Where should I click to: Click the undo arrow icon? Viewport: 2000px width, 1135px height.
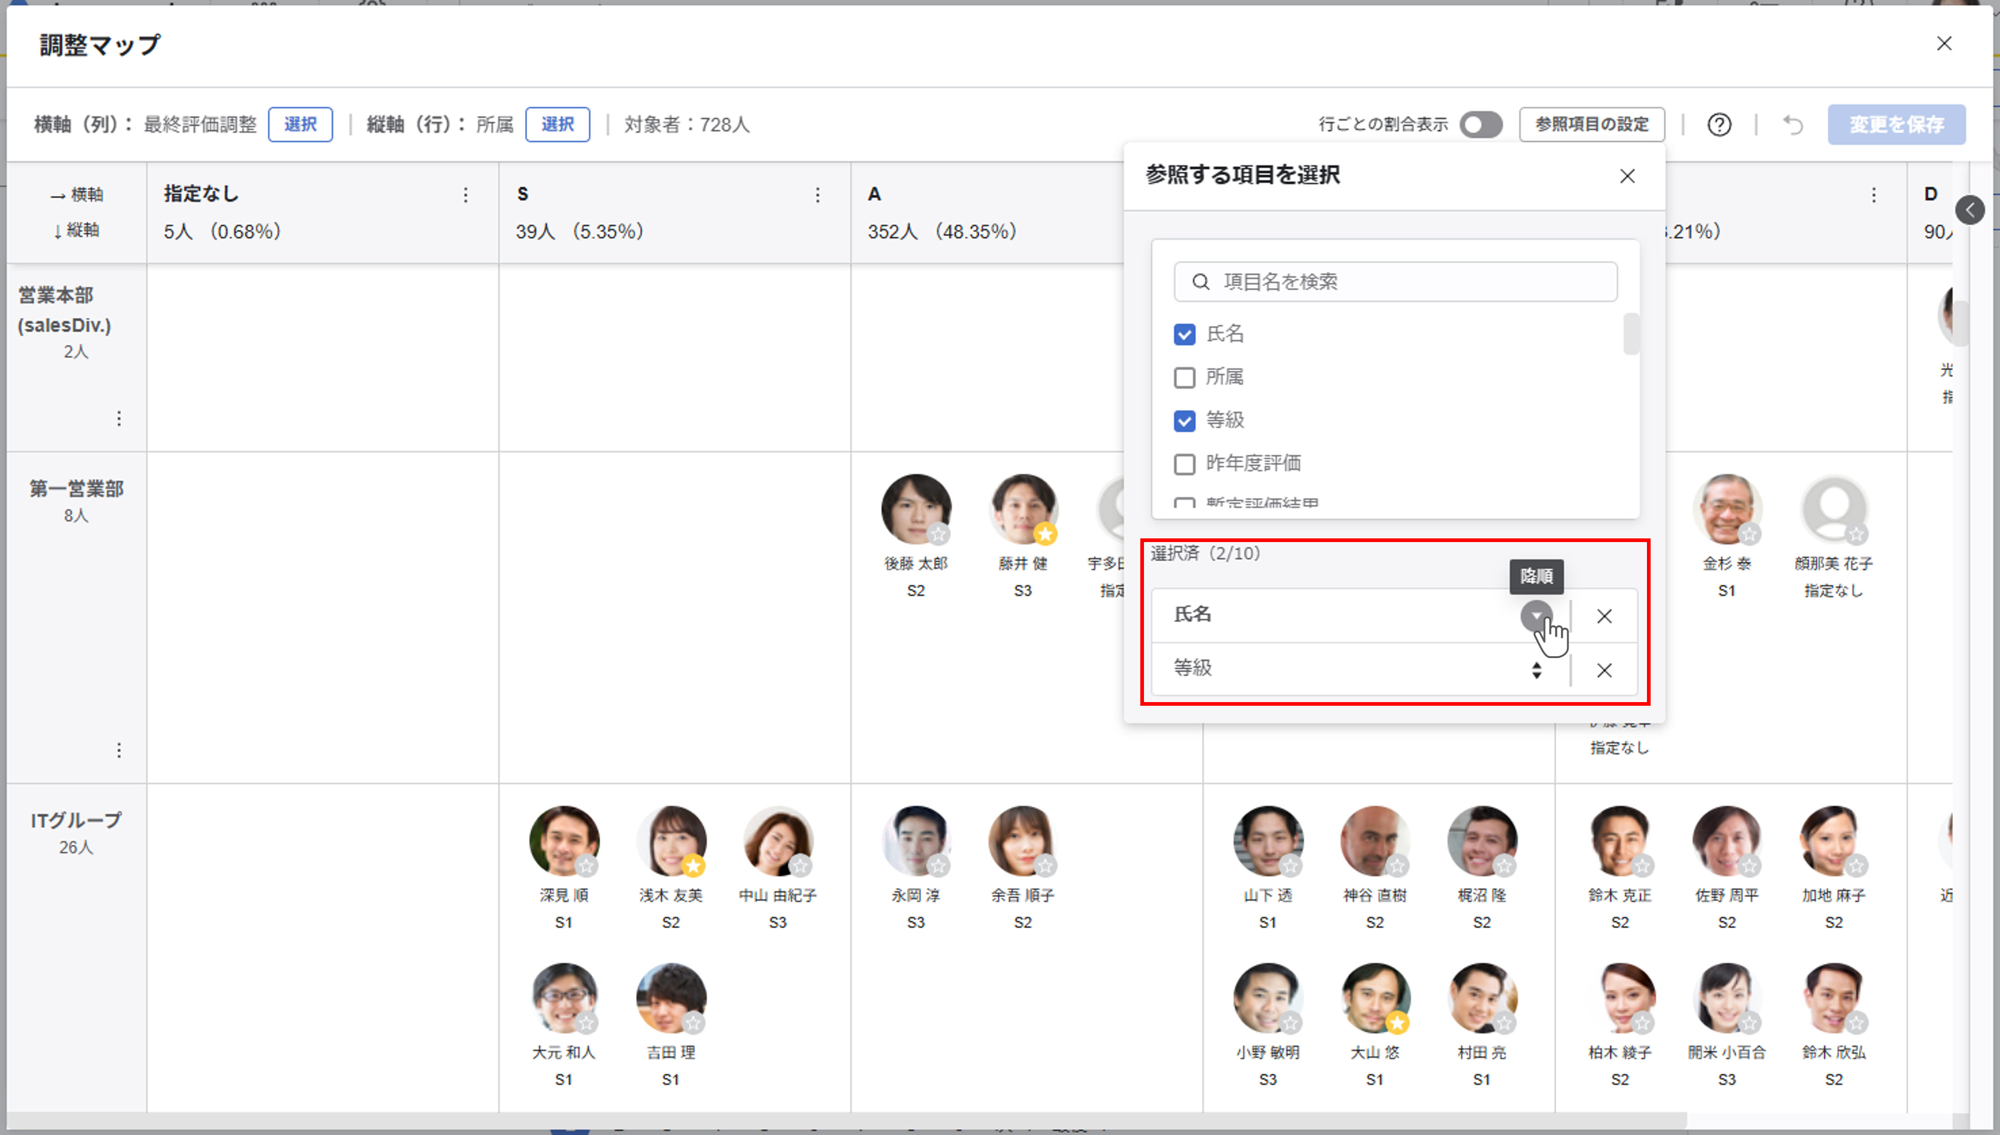(x=1793, y=125)
